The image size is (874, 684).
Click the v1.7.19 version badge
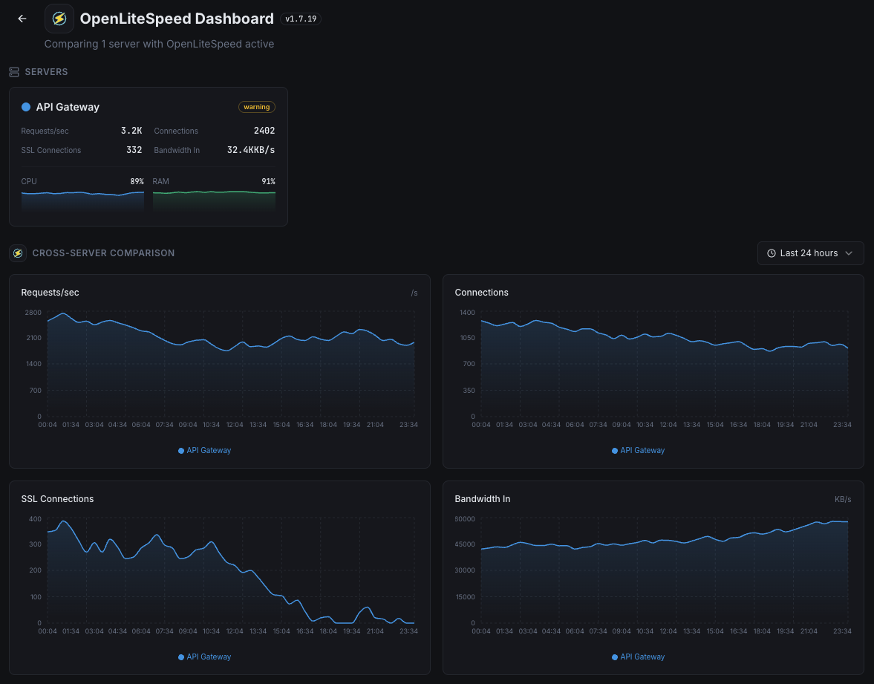pyautogui.click(x=301, y=19)
